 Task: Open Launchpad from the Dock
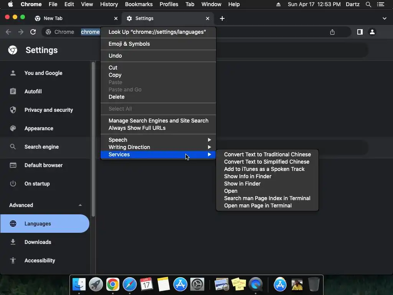point(96,285)
